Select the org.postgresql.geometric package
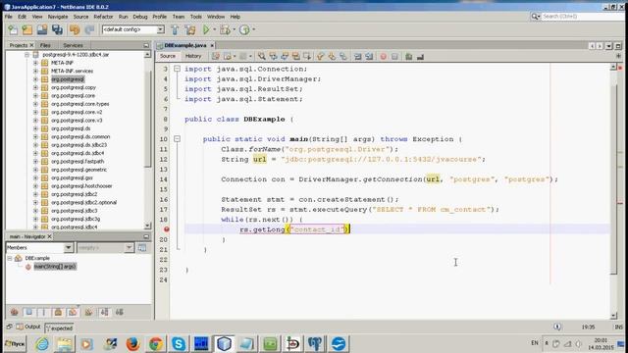 (78, 170)
